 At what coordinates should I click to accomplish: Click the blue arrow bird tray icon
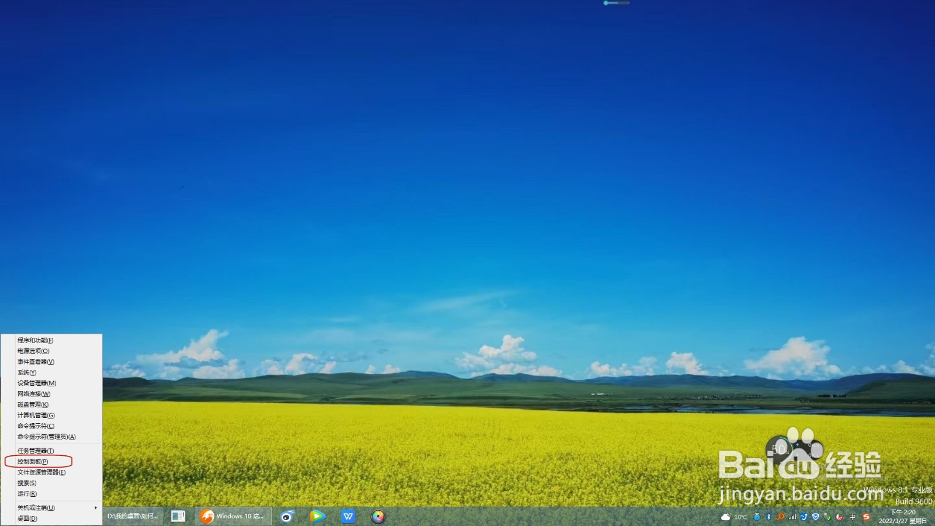coord(804,517)
